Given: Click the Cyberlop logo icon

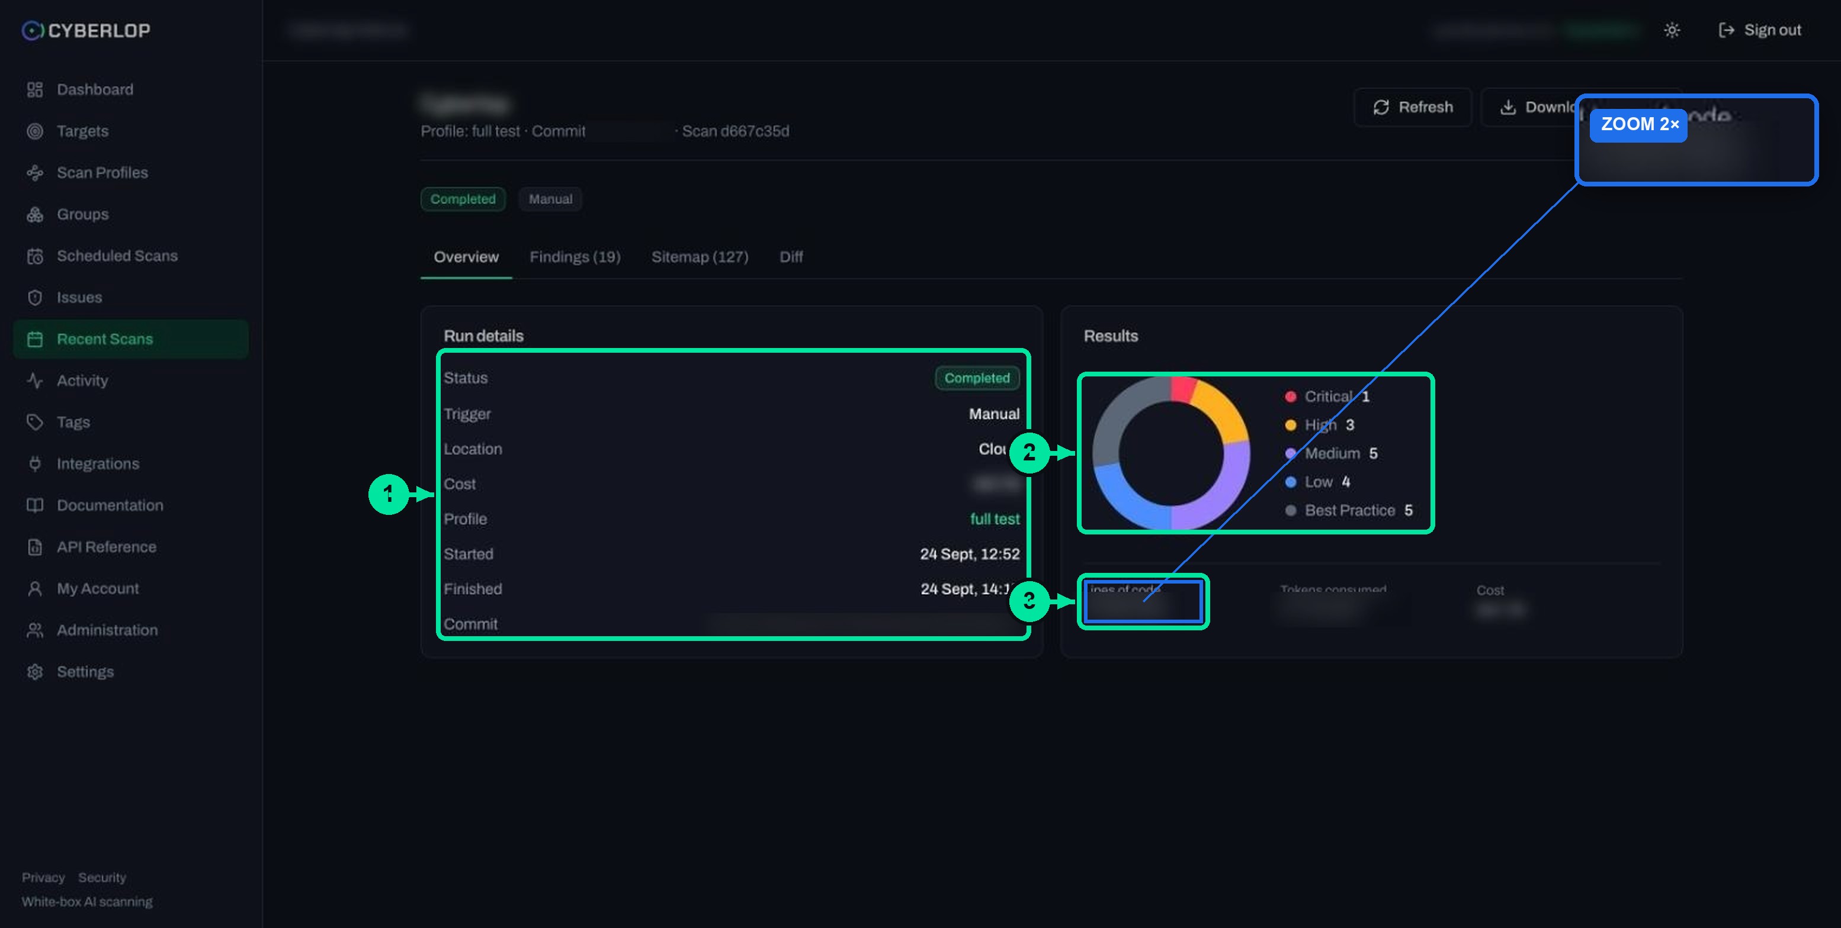Looking at the screenshot, I should click(32, 30).
